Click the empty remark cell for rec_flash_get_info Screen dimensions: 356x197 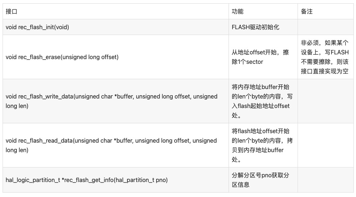click(x=326, y=180)
